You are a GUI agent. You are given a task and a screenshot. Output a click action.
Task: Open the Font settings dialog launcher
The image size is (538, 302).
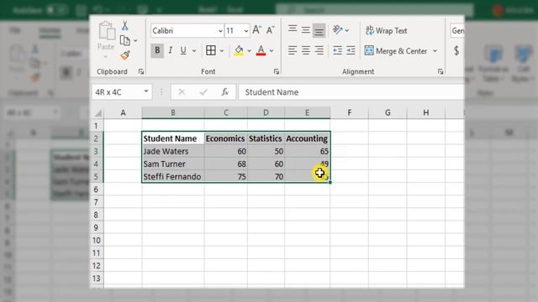click(277, 71)
